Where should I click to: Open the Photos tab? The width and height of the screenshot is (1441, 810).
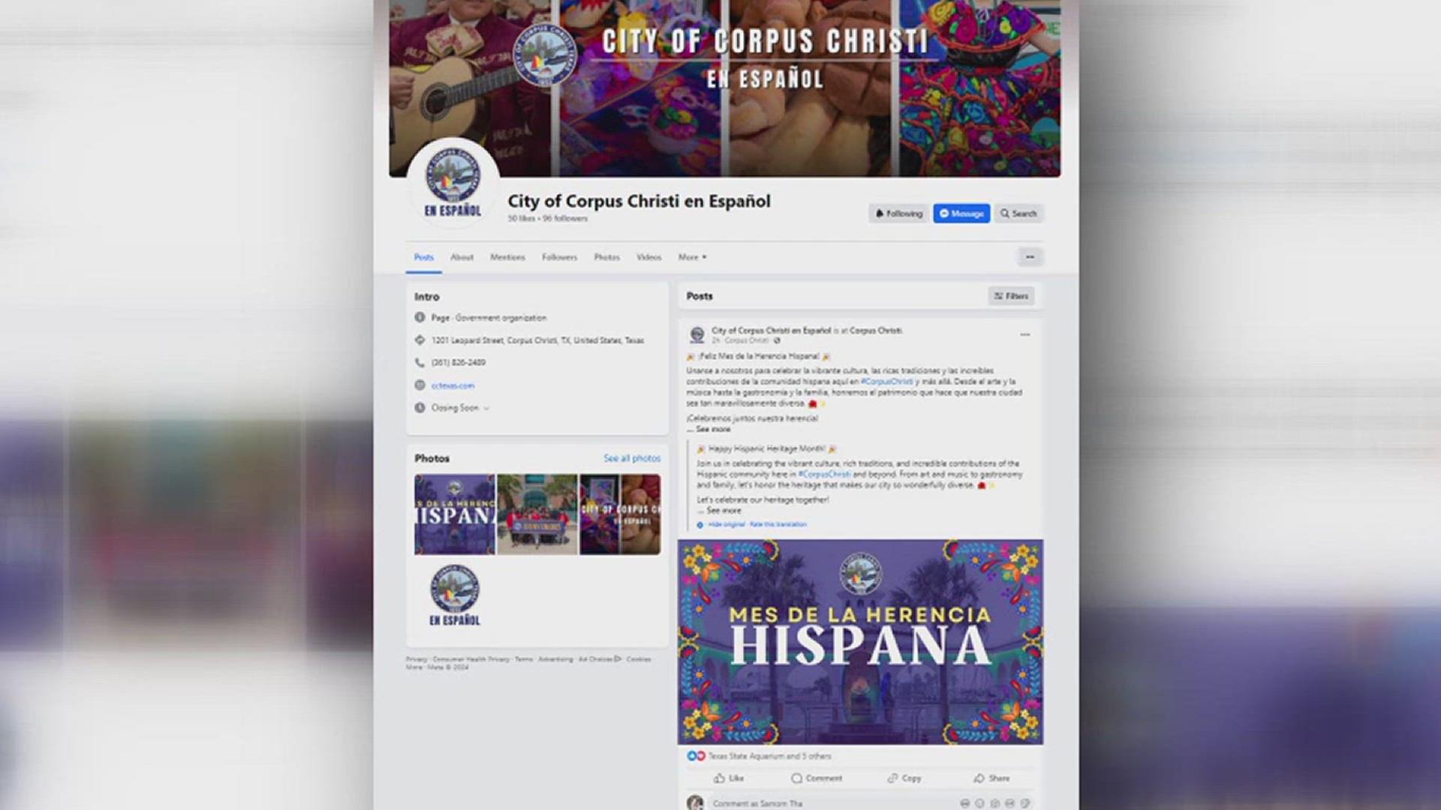[606, 257]
